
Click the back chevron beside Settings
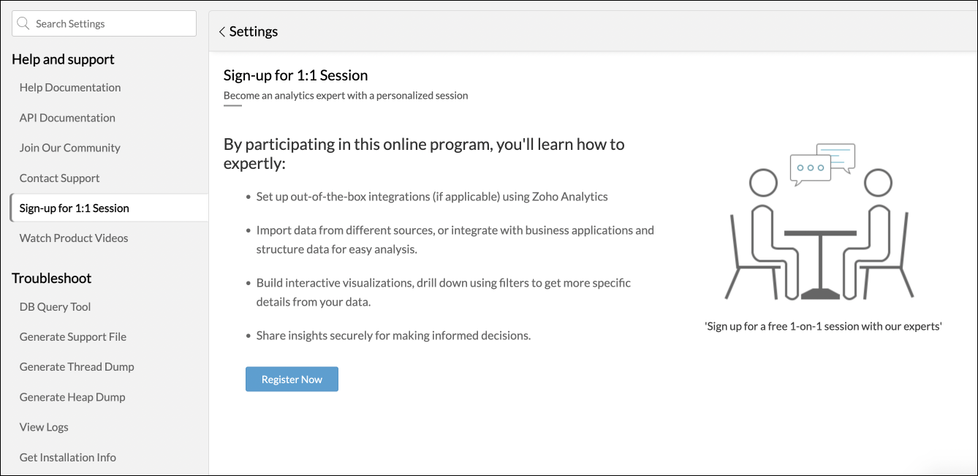[x=221, y=32]
